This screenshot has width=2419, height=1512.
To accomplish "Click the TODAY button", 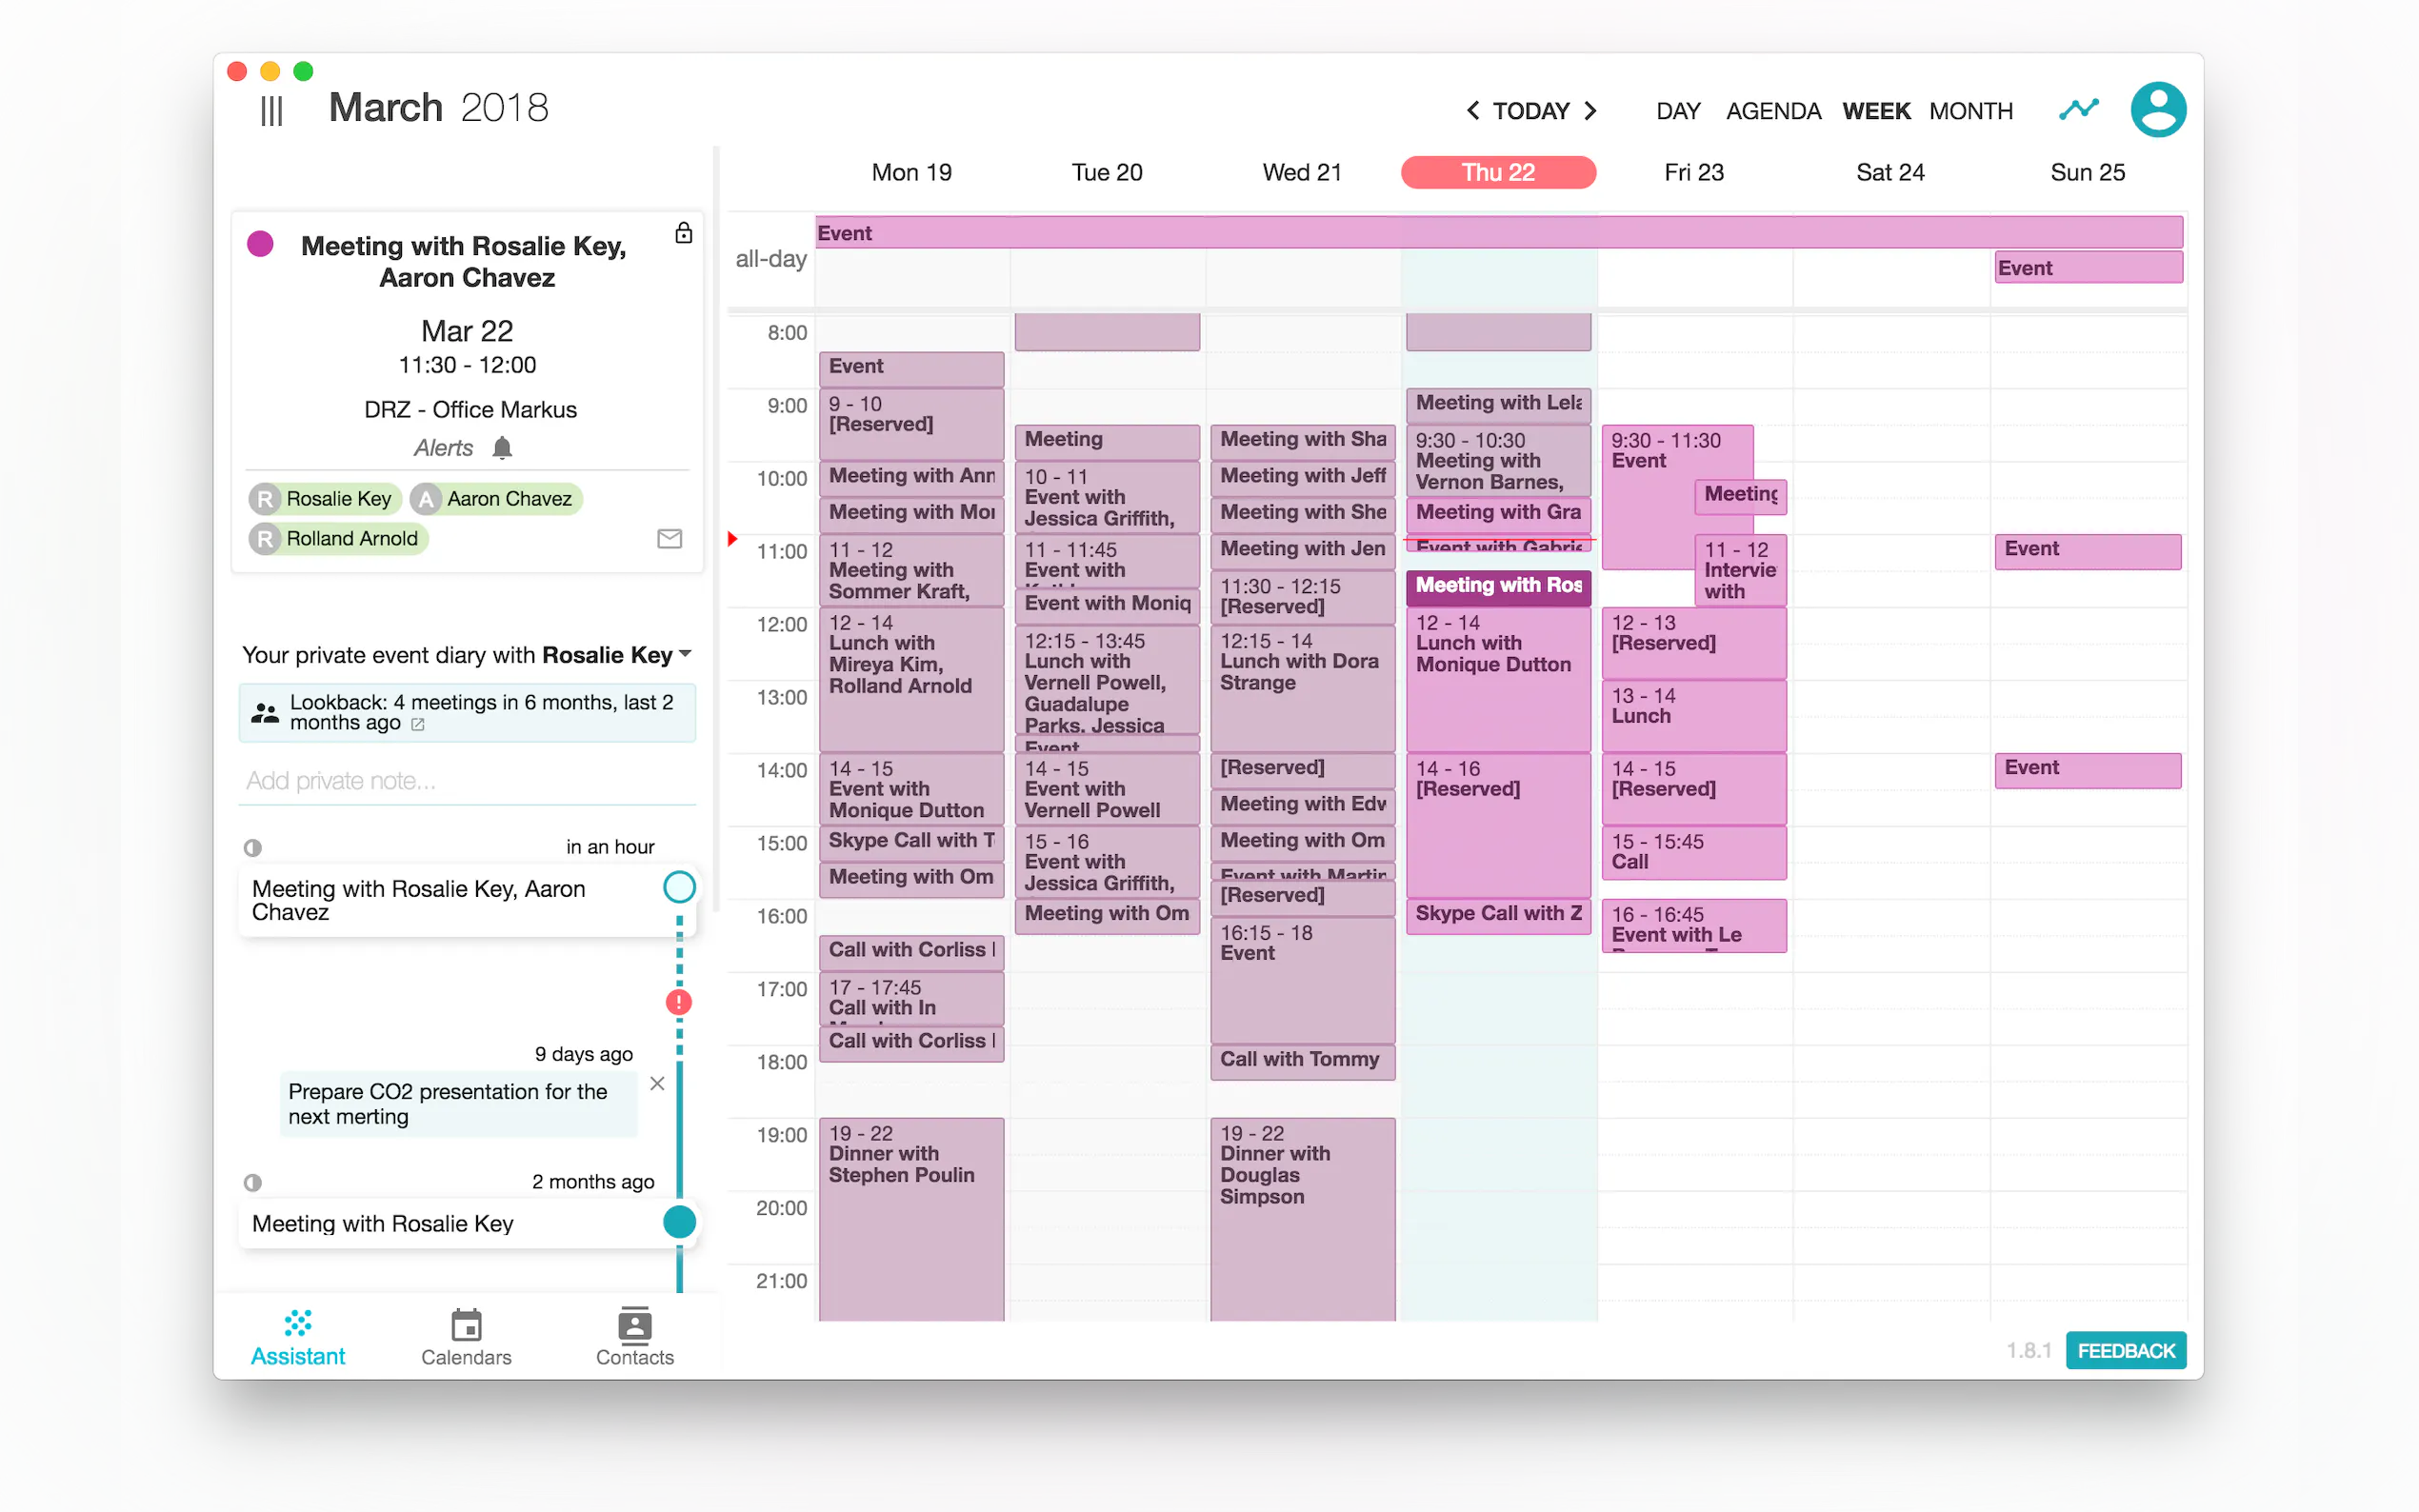I will [1530, 111].
